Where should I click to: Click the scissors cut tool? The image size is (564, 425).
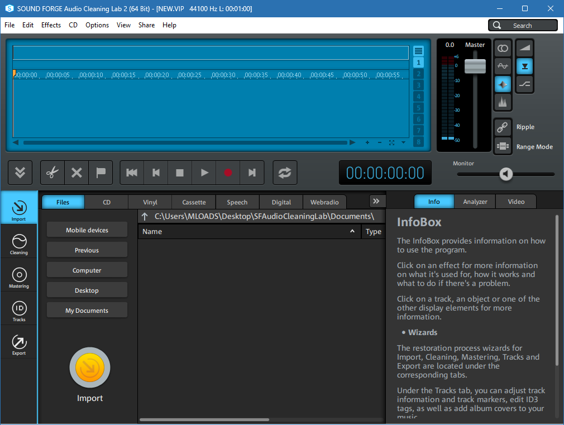52,173
